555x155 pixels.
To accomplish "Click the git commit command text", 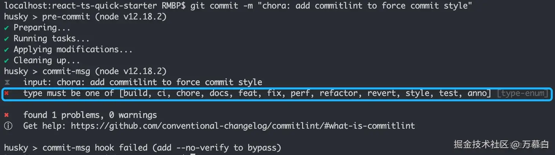I will [331, 6].
